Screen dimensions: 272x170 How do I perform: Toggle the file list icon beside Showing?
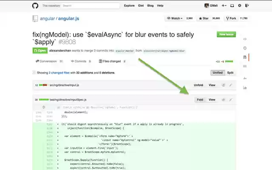click(34, 73)
